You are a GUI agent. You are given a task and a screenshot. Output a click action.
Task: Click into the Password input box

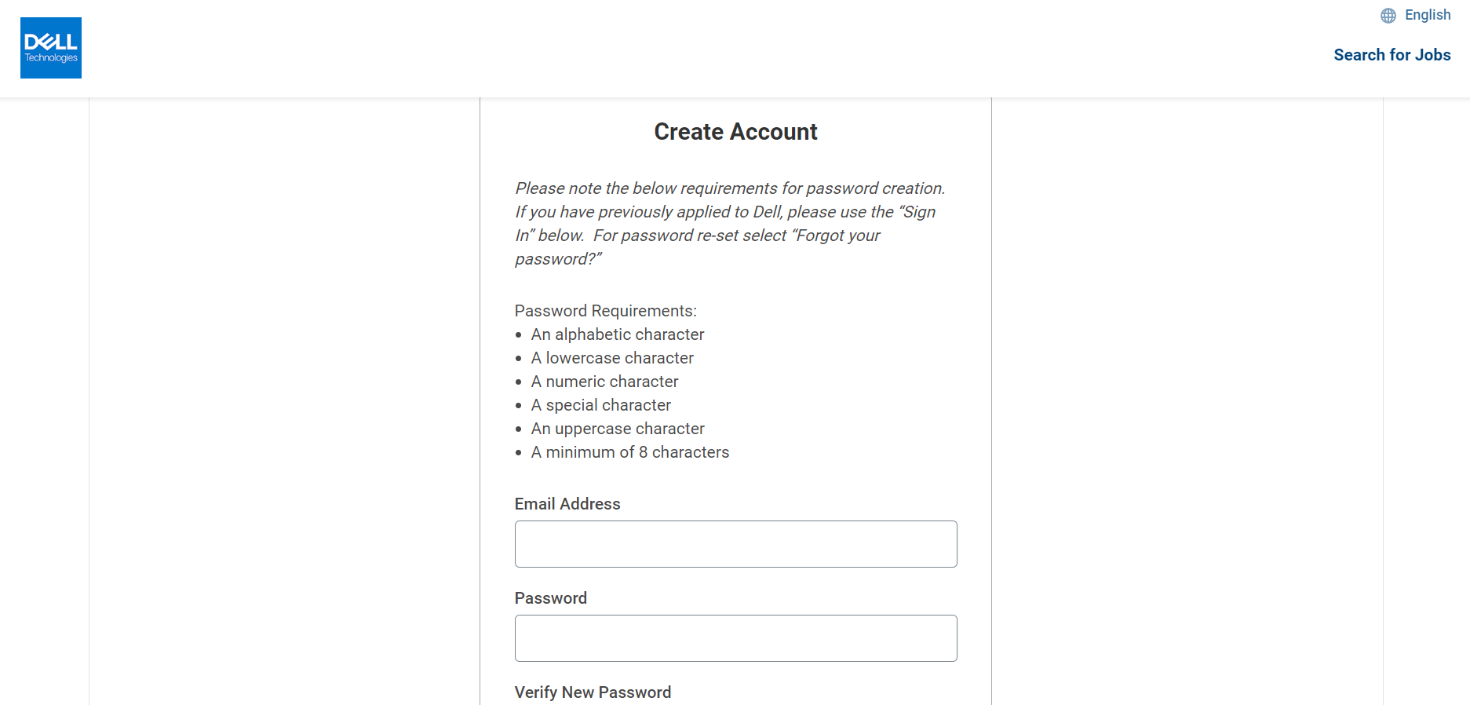point(735,638)
